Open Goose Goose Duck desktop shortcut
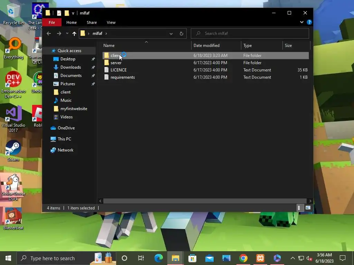This screenshot has height=265, width=354. [13, 187]
